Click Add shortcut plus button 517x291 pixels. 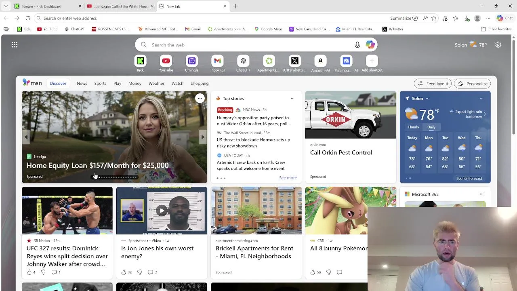(x=372, y=61)
